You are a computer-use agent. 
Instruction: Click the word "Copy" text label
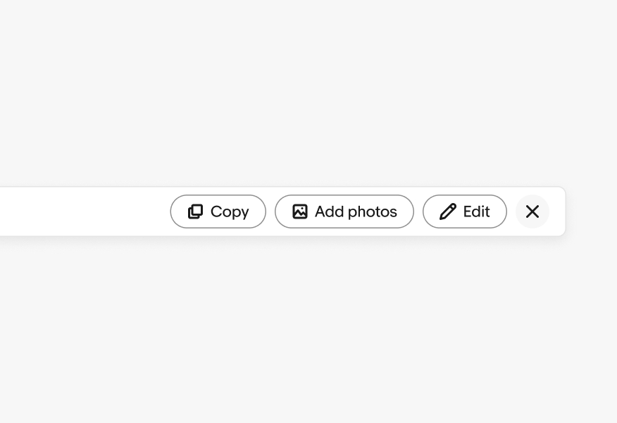point(230,211)
